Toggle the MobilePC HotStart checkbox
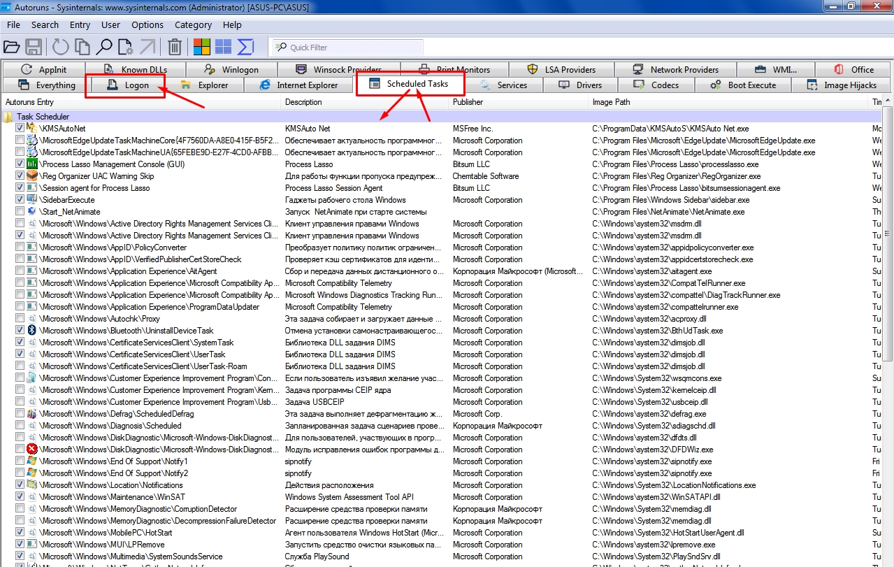The width and height of the screenshot is (894, 567). (x=20, y=533)
